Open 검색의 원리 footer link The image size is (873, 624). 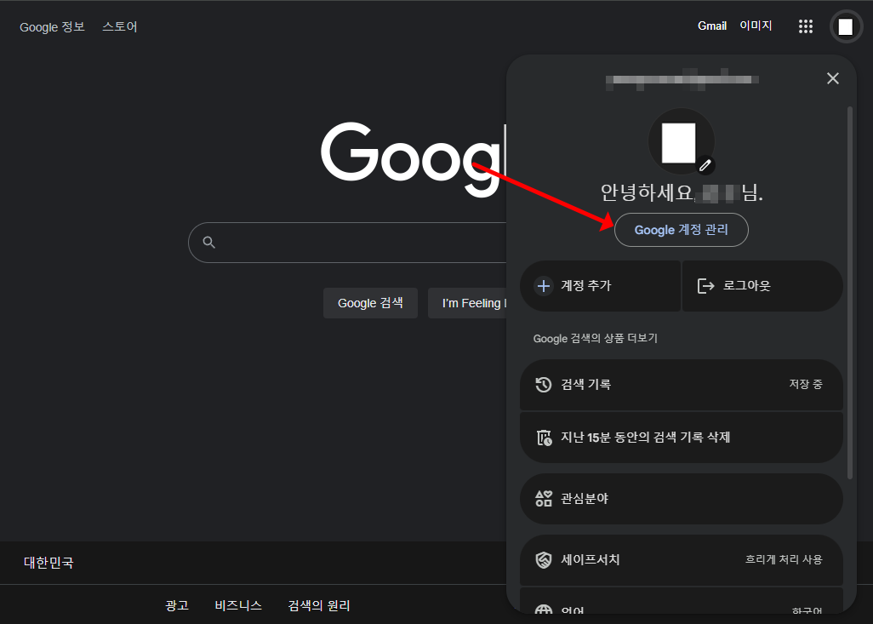click(318, 605)
